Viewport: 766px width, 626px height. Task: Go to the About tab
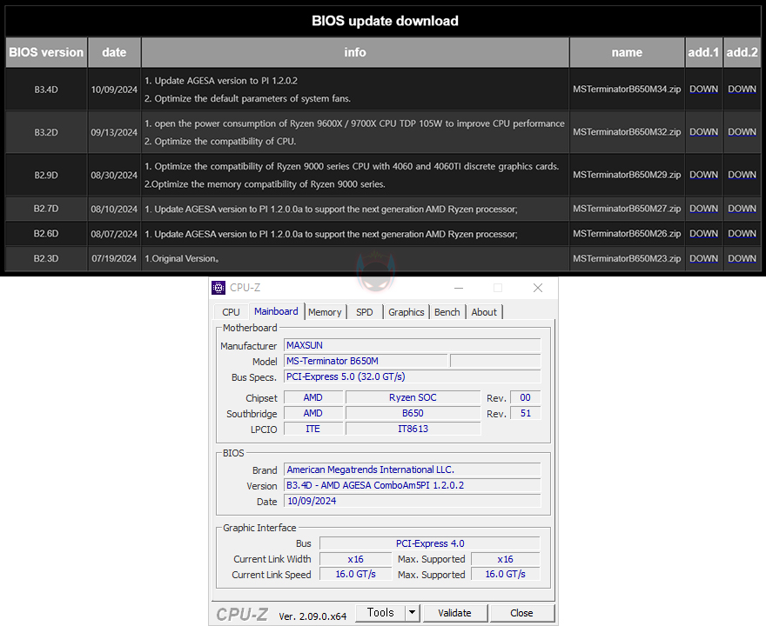[484, 312]
